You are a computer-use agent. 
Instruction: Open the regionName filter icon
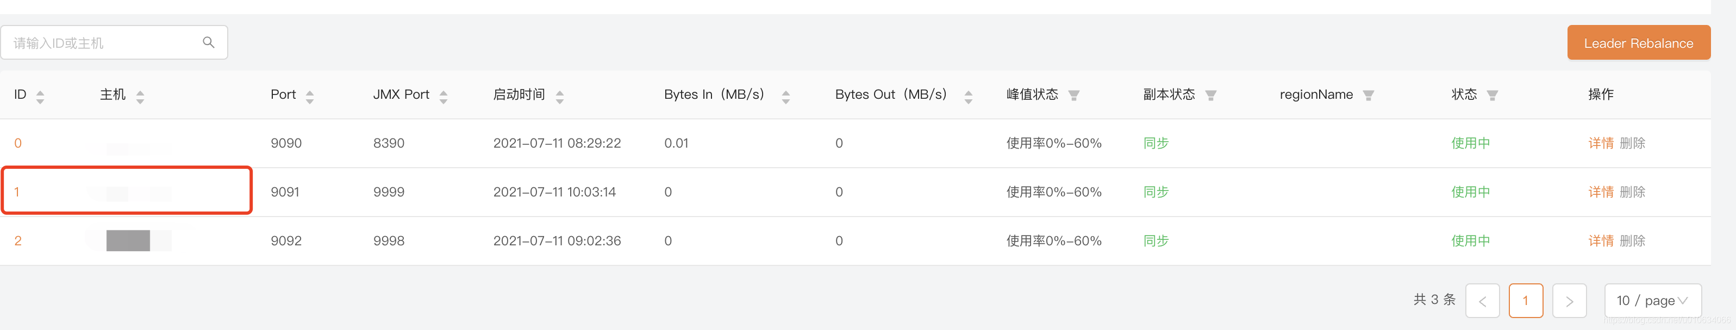tap(1369, 96)
